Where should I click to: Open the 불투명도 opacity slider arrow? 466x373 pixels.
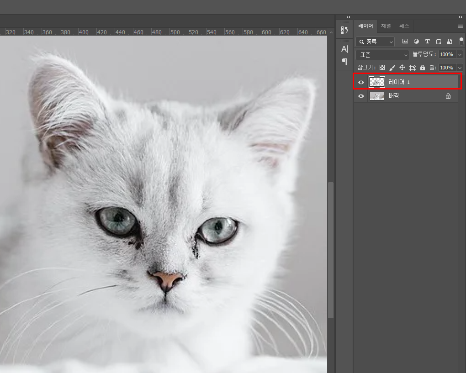point(460,55)
